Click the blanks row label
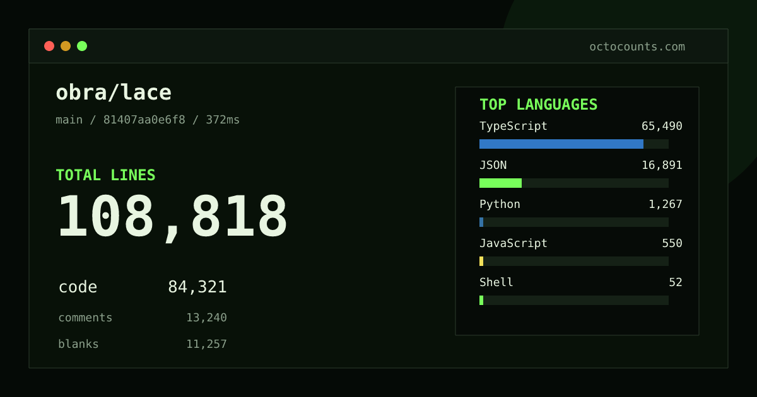 pos(78,344)
